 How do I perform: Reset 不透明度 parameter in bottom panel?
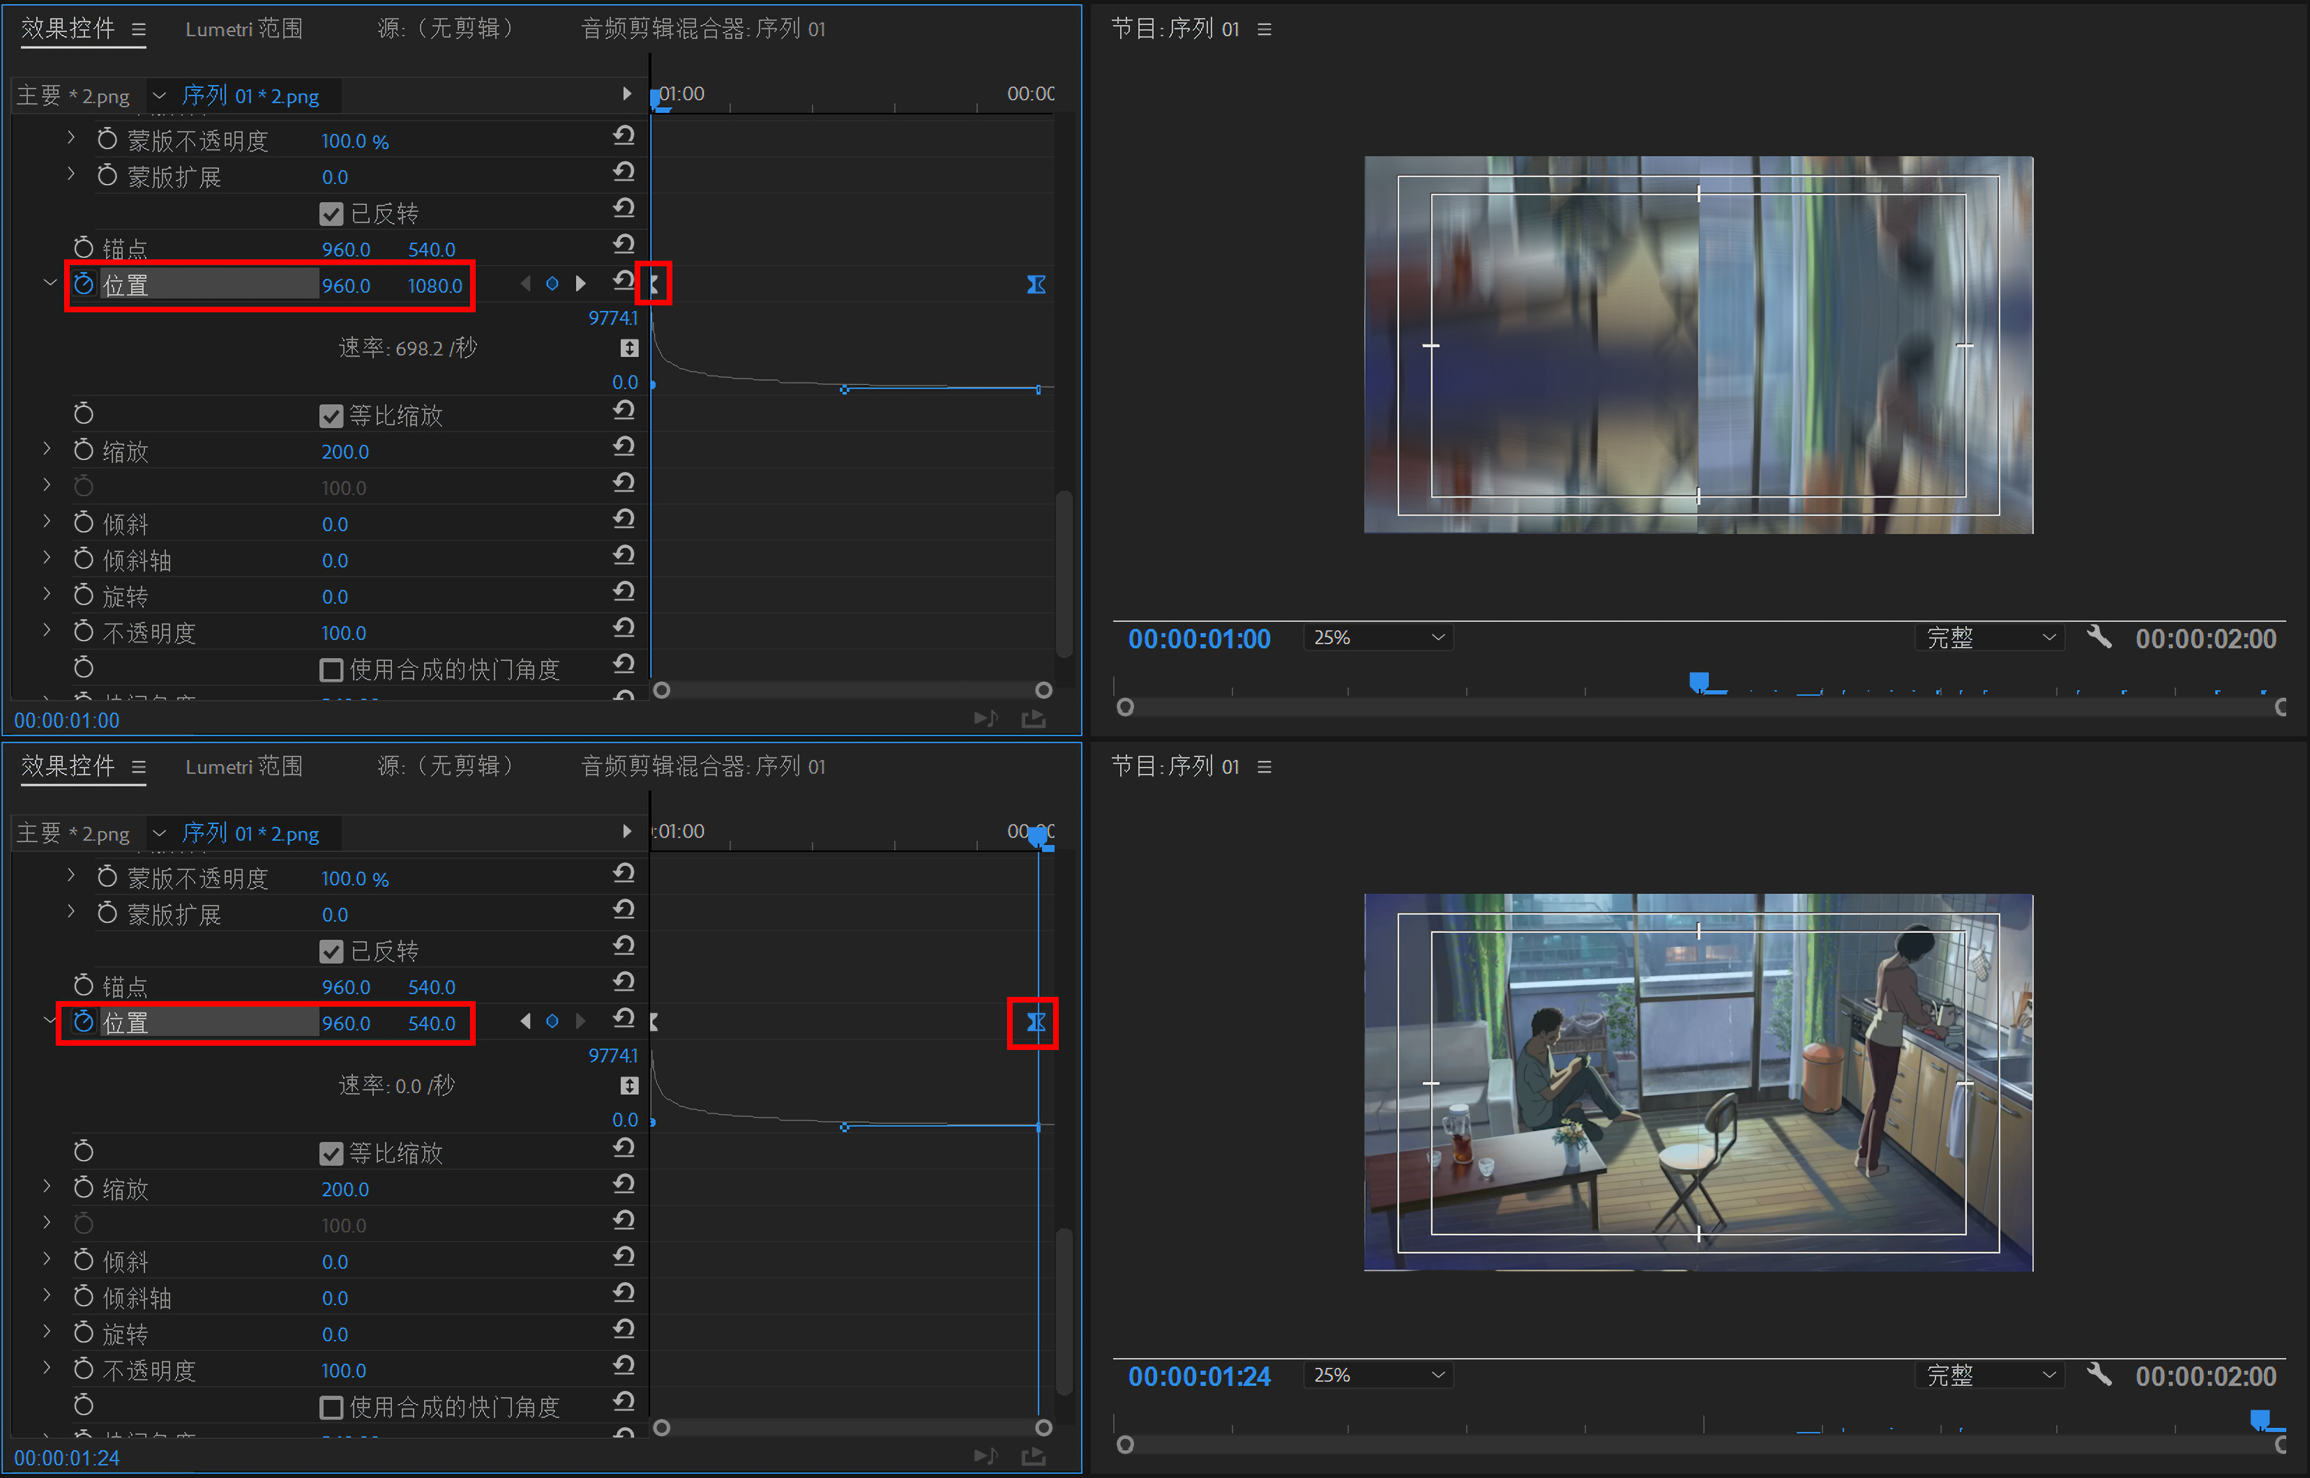(x=624, y=1365)
